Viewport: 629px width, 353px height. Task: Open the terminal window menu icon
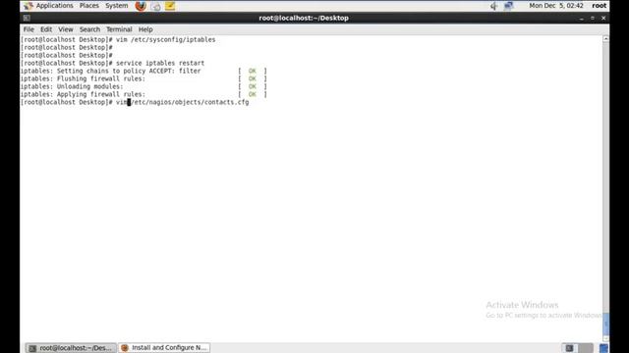click(x=27, y=18)
